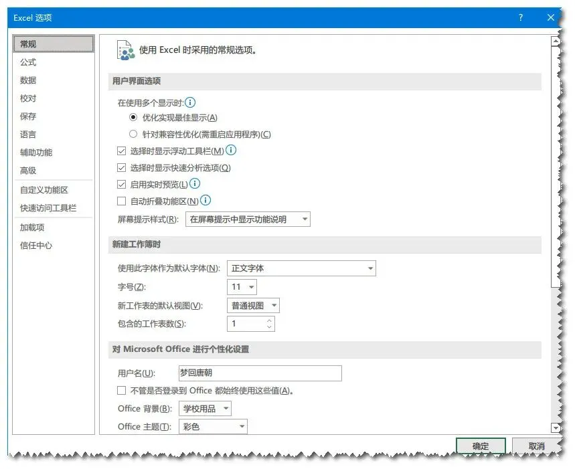Open 新工作表的默认视图 dropdown 普通视图
Screen dimensions: 575x469
(x=254, y=306)
